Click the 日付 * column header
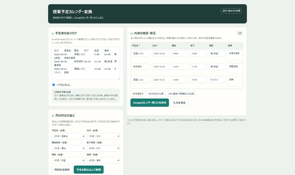Viewport: 295px width, 175px height. [155, 46]
